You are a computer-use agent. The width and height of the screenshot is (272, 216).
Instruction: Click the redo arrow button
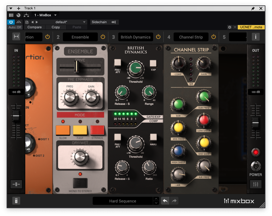point(174,201)
